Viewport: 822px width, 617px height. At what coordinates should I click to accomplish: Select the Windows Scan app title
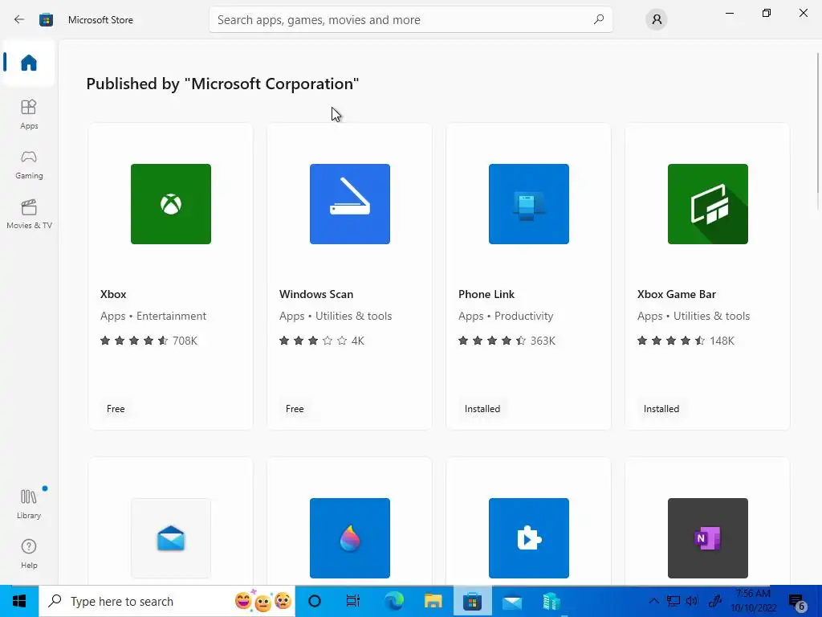pos(316,294)
